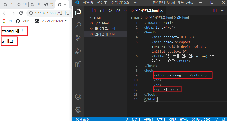This screenshot has height=121, width=227.
Task: Create a new folder in the explorer
Action: 102,10
